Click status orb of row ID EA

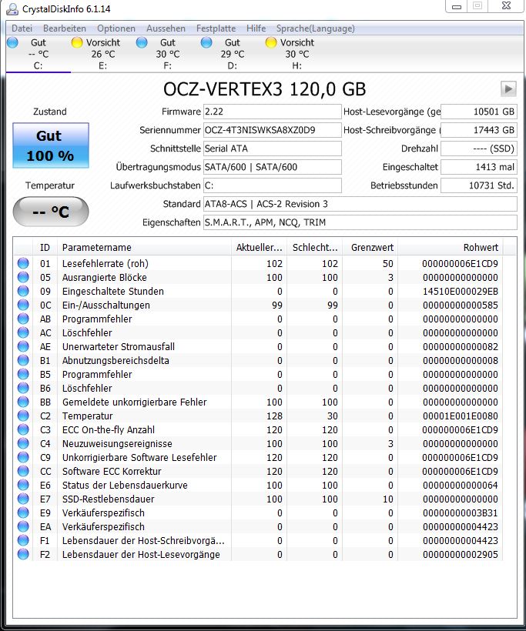(x=23, y=526)
